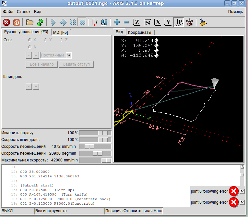Select the X axis radio button
Screen dimensions: 248x217
point(30,40)
